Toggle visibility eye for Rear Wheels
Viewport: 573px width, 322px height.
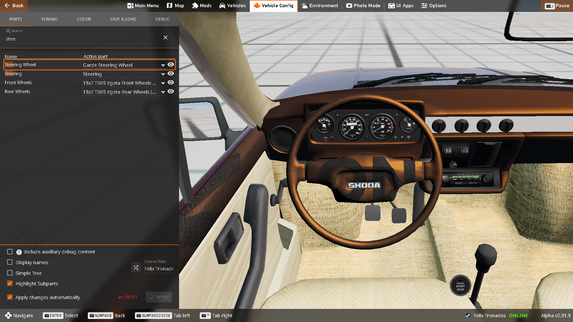coord(171,91)
